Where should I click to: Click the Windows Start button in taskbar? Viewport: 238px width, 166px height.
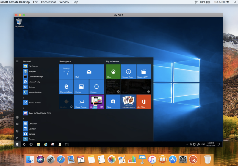pyautogui.click(x=17, y=144)
